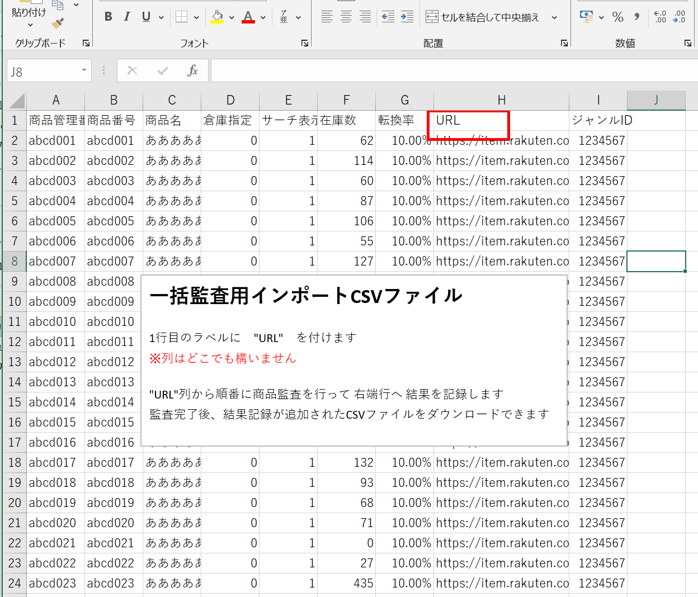Viewport: 698px width, 597px height.
Task: Select cell abcd013 in column A
Action: tap(56, 382)
